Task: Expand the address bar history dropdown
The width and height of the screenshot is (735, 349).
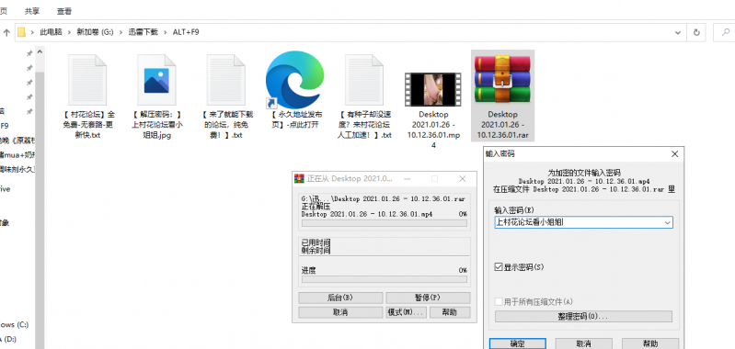Action: [678, 32]
